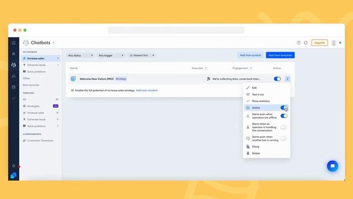
Task: Click the Welcome New Visitors target icon
Action: coord(73,78)
